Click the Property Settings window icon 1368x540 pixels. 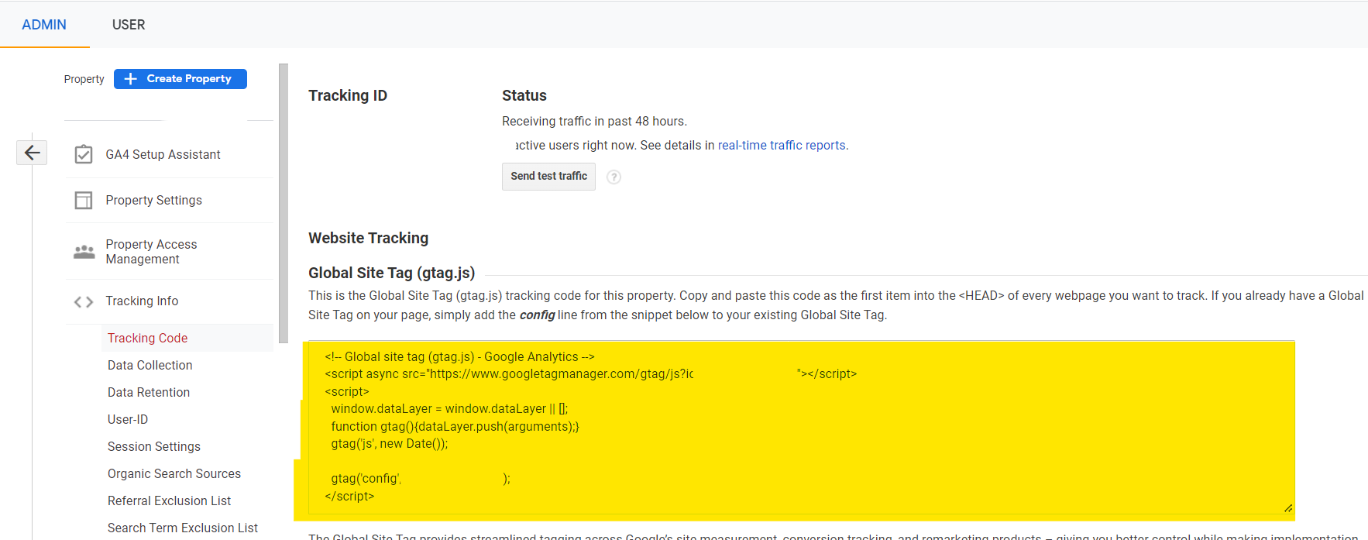tap(84, 201)
